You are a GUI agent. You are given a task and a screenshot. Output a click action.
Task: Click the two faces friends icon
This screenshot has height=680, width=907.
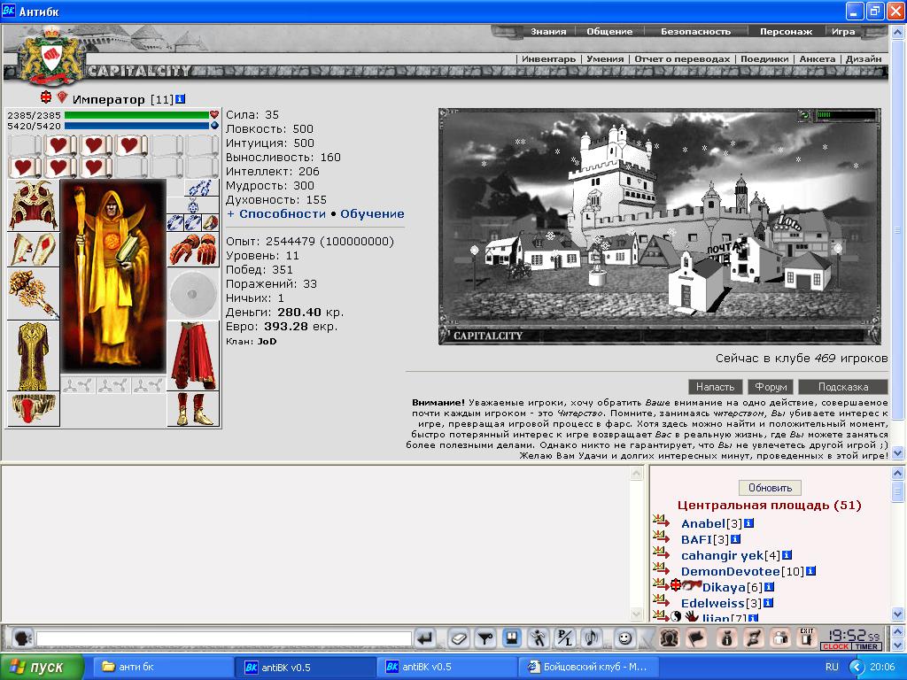[x=670, y=638]
